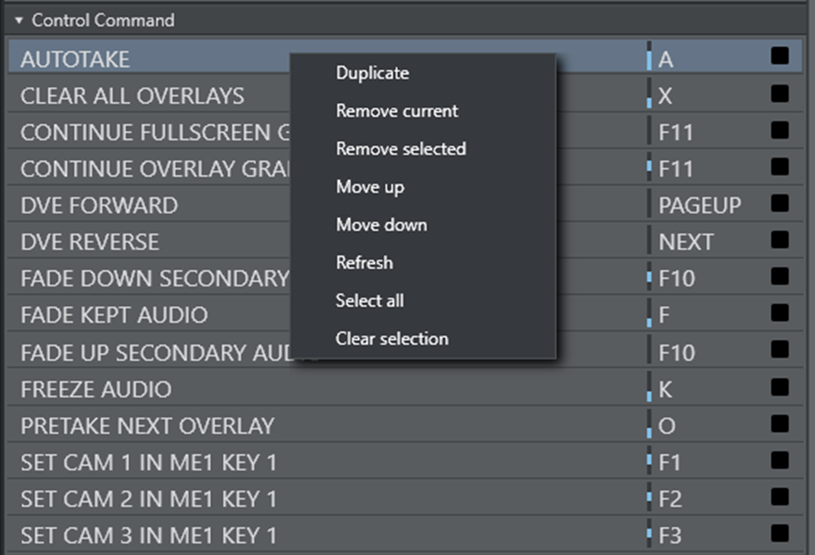Click the NEXT shortcut for DVE REVERSE
The height and width of the screenshot is (555, 815).
click(686, 242)
